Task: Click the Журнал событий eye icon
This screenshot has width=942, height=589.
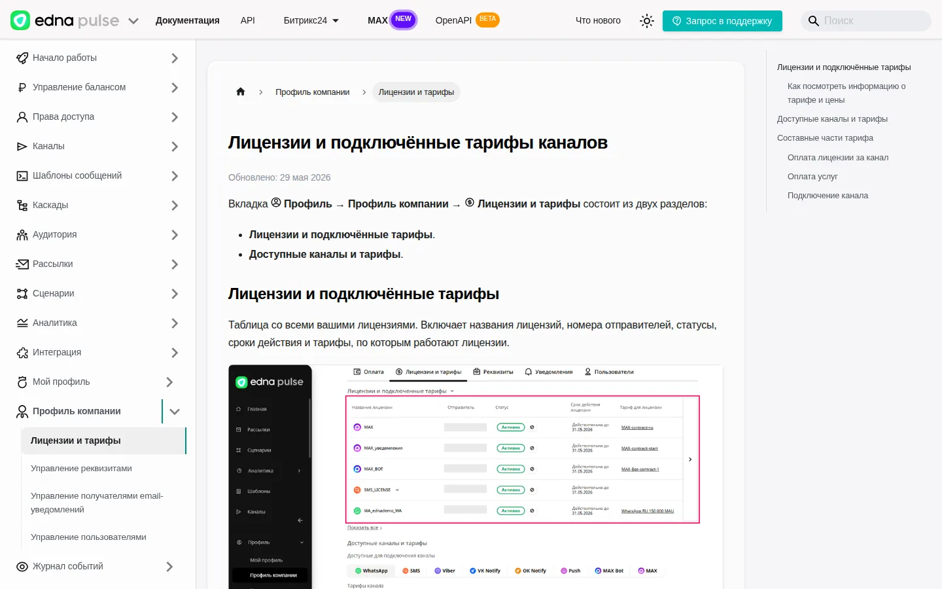Action: [22, 567]
